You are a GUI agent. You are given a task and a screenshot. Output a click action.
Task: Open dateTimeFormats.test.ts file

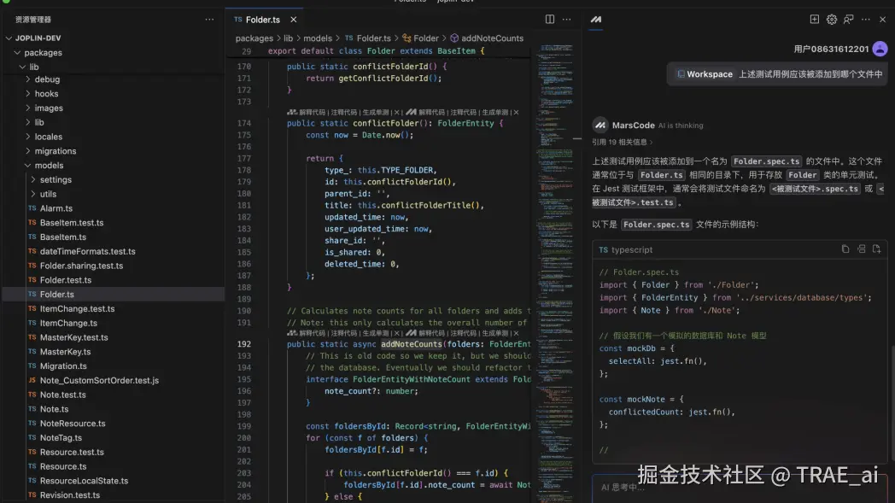(113, 251)
